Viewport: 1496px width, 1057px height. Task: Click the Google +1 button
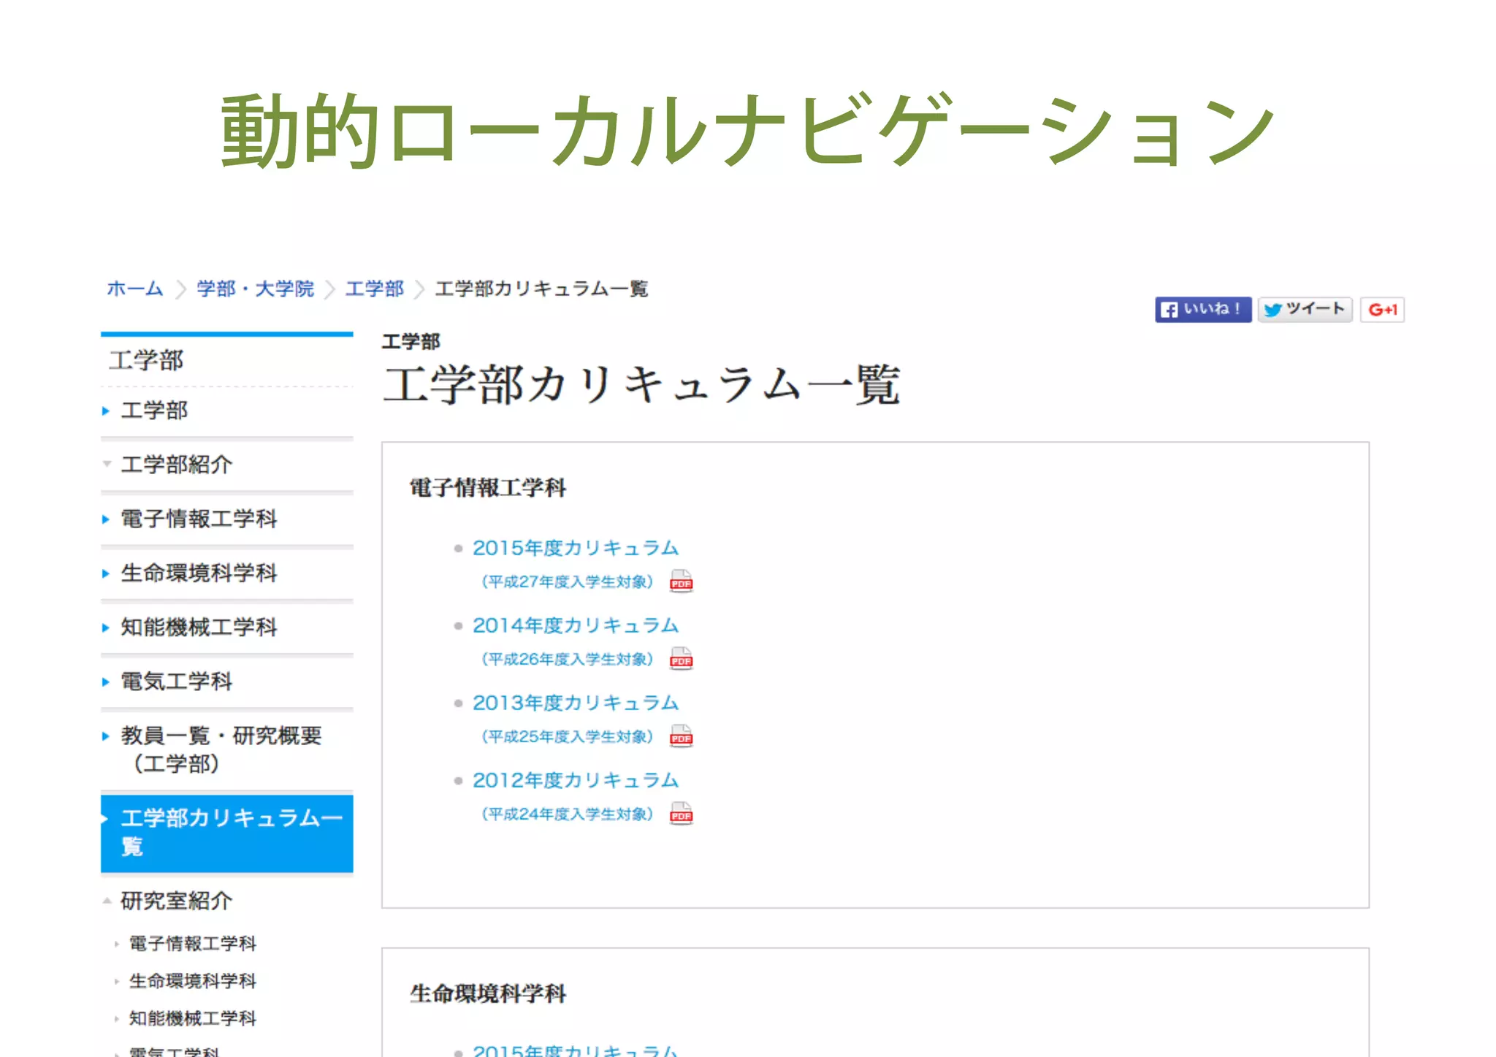coord(1382,309)
